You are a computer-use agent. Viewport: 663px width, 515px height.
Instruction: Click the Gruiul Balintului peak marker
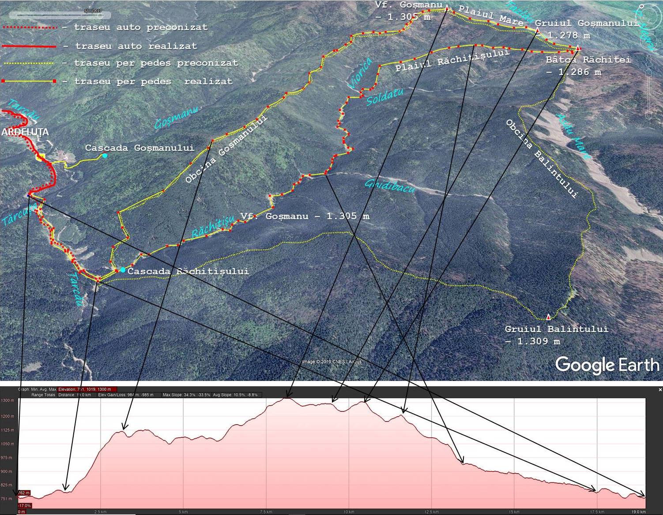[549, 317]
